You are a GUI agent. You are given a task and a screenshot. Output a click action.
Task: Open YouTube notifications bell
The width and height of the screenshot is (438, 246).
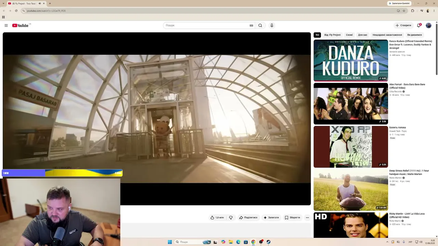pyautogui.click(x=419, y=25)
